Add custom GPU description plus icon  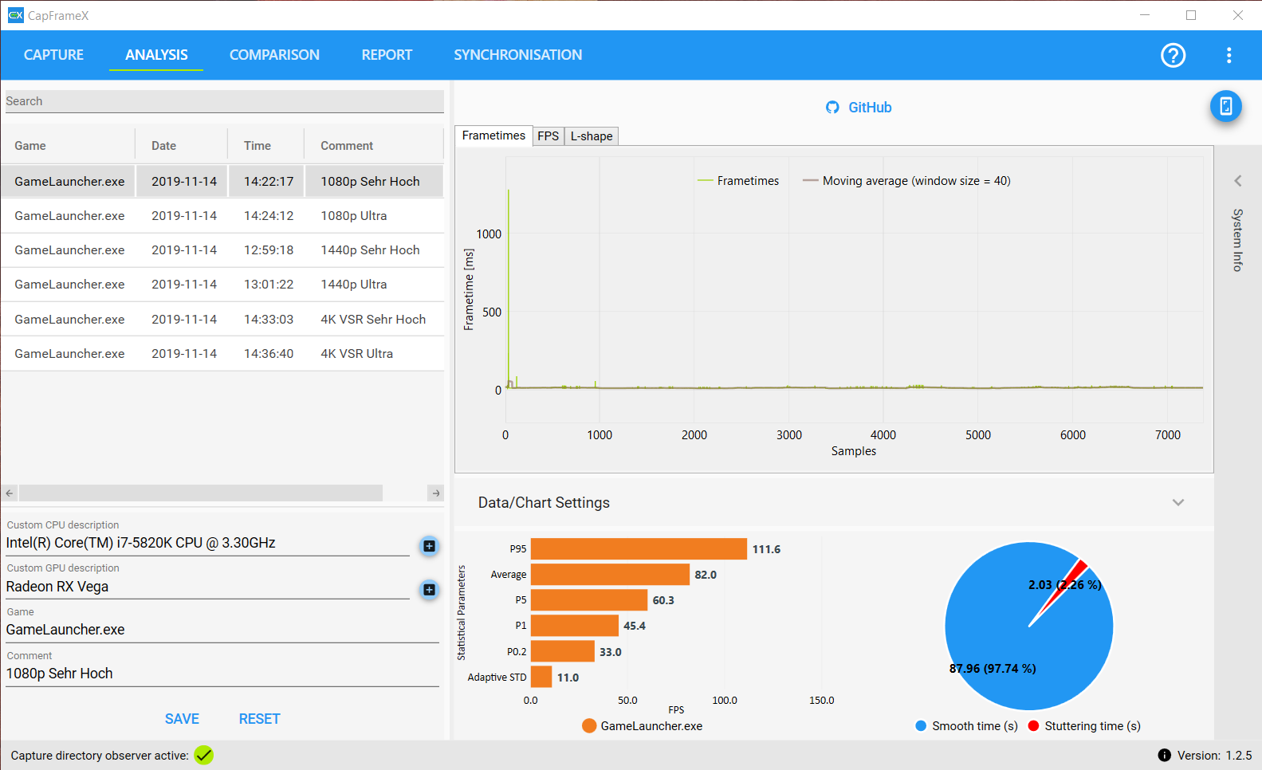pyautogui.click(x=429, y=590)
